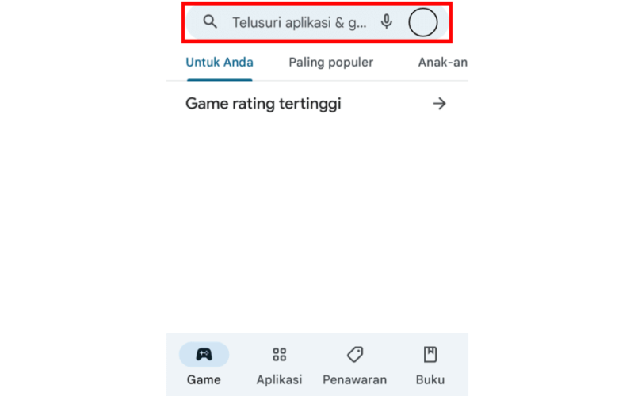Viewport: 634px width, 396px height.
Task: Click arrow next to Game rating tertinggi
Action: coord(440,104)
